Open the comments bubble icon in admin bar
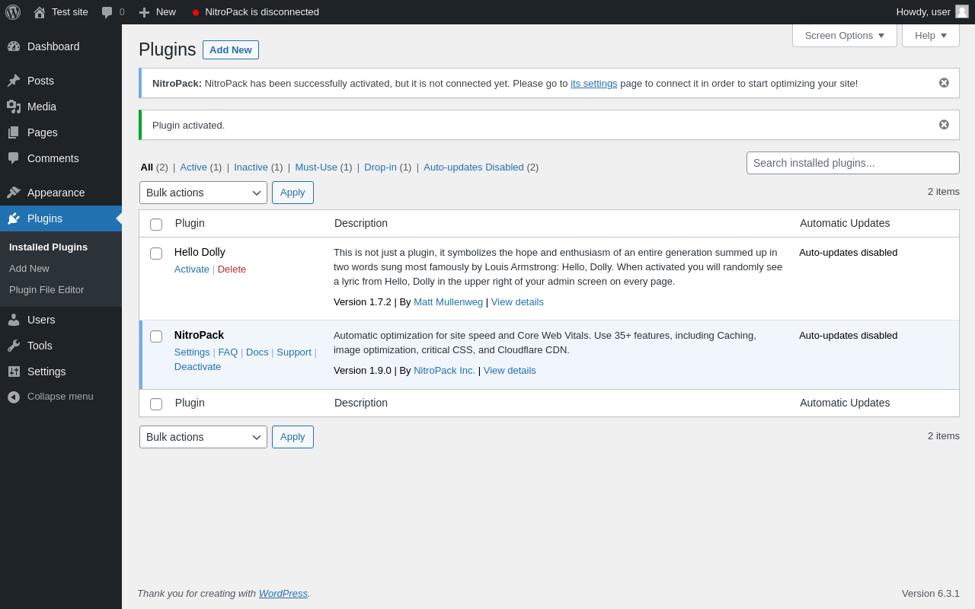This screenshot has width=975, height=609. click(107, 12)
